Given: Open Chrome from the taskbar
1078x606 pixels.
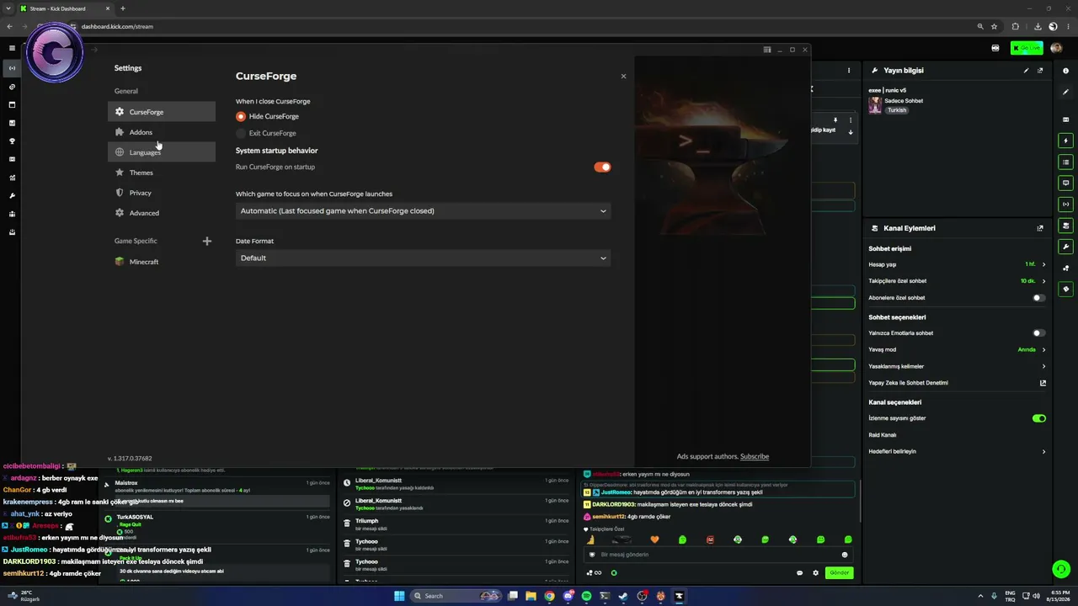Looking at the screenshot, I should [x=549, y=596].
